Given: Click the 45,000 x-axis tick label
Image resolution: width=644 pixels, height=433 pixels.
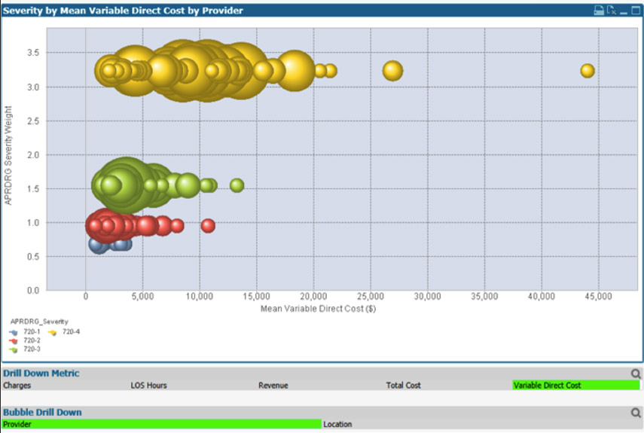Looking at the screenshot, I should coord(598,297).
